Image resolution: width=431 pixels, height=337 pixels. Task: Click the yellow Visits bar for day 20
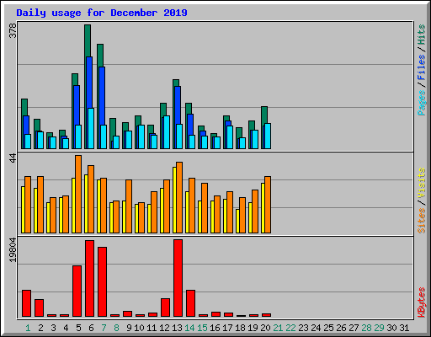(263, 208)
